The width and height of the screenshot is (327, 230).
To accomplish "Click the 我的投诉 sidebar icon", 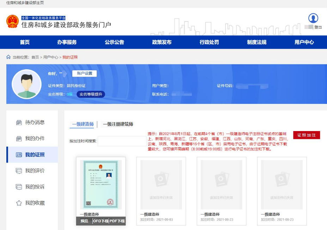I will click(x=19, y=187).
